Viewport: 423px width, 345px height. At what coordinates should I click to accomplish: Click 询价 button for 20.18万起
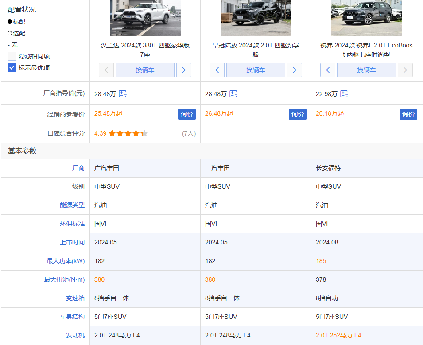point(408,114)
